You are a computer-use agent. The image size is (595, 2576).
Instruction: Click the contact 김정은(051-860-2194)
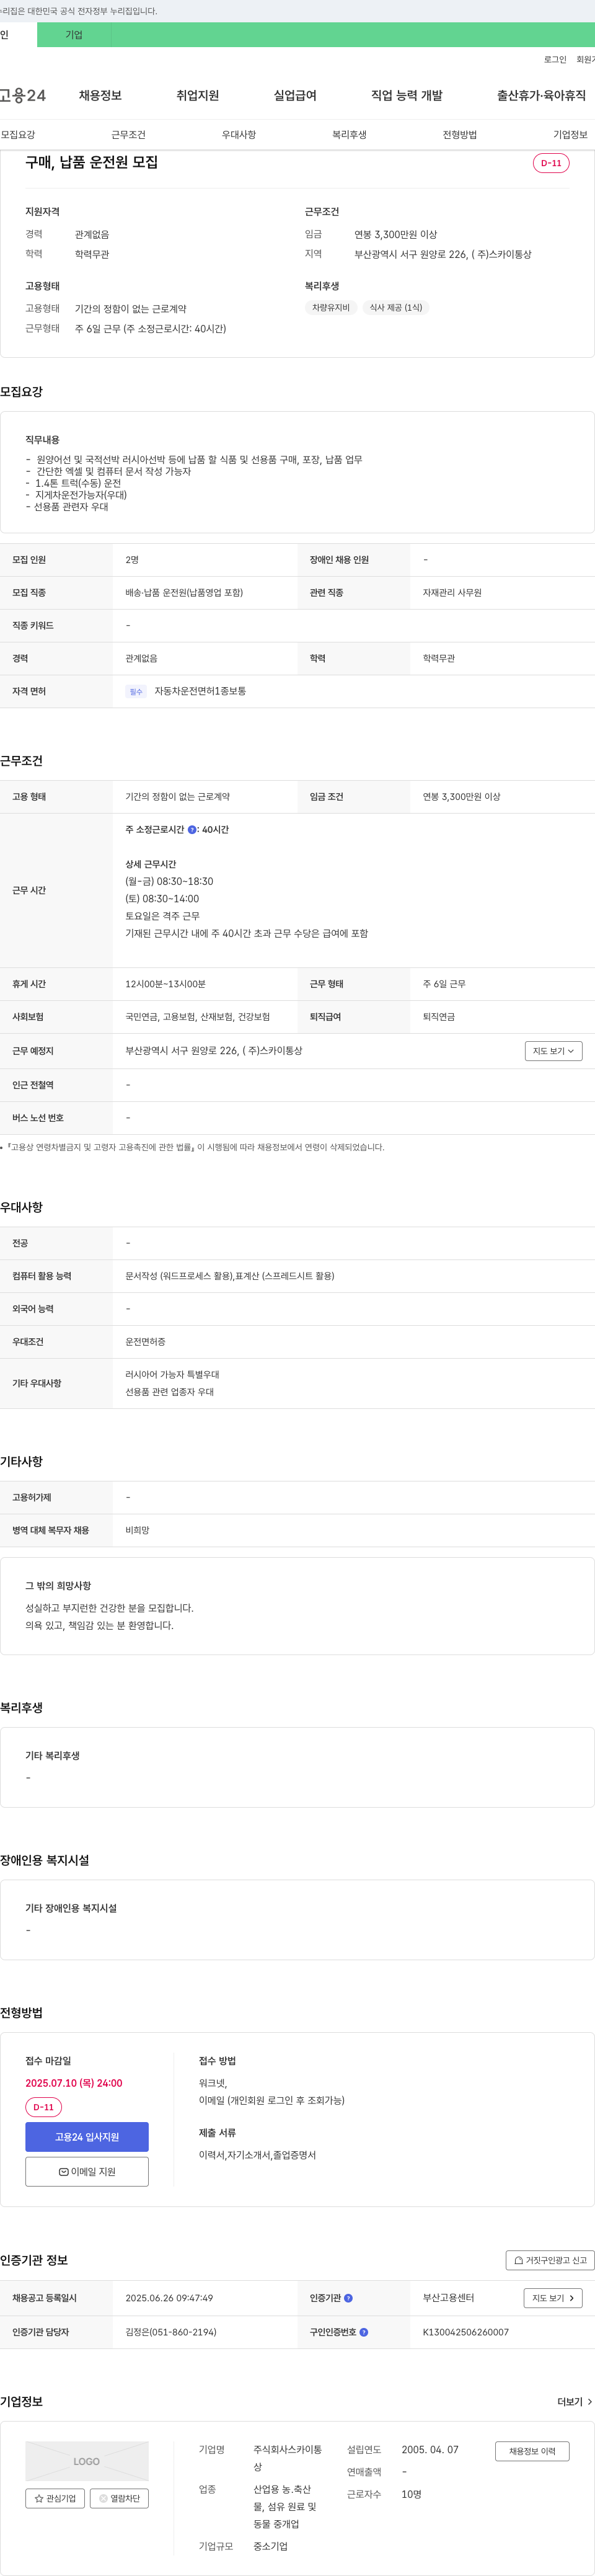[x=171, y=2333]
